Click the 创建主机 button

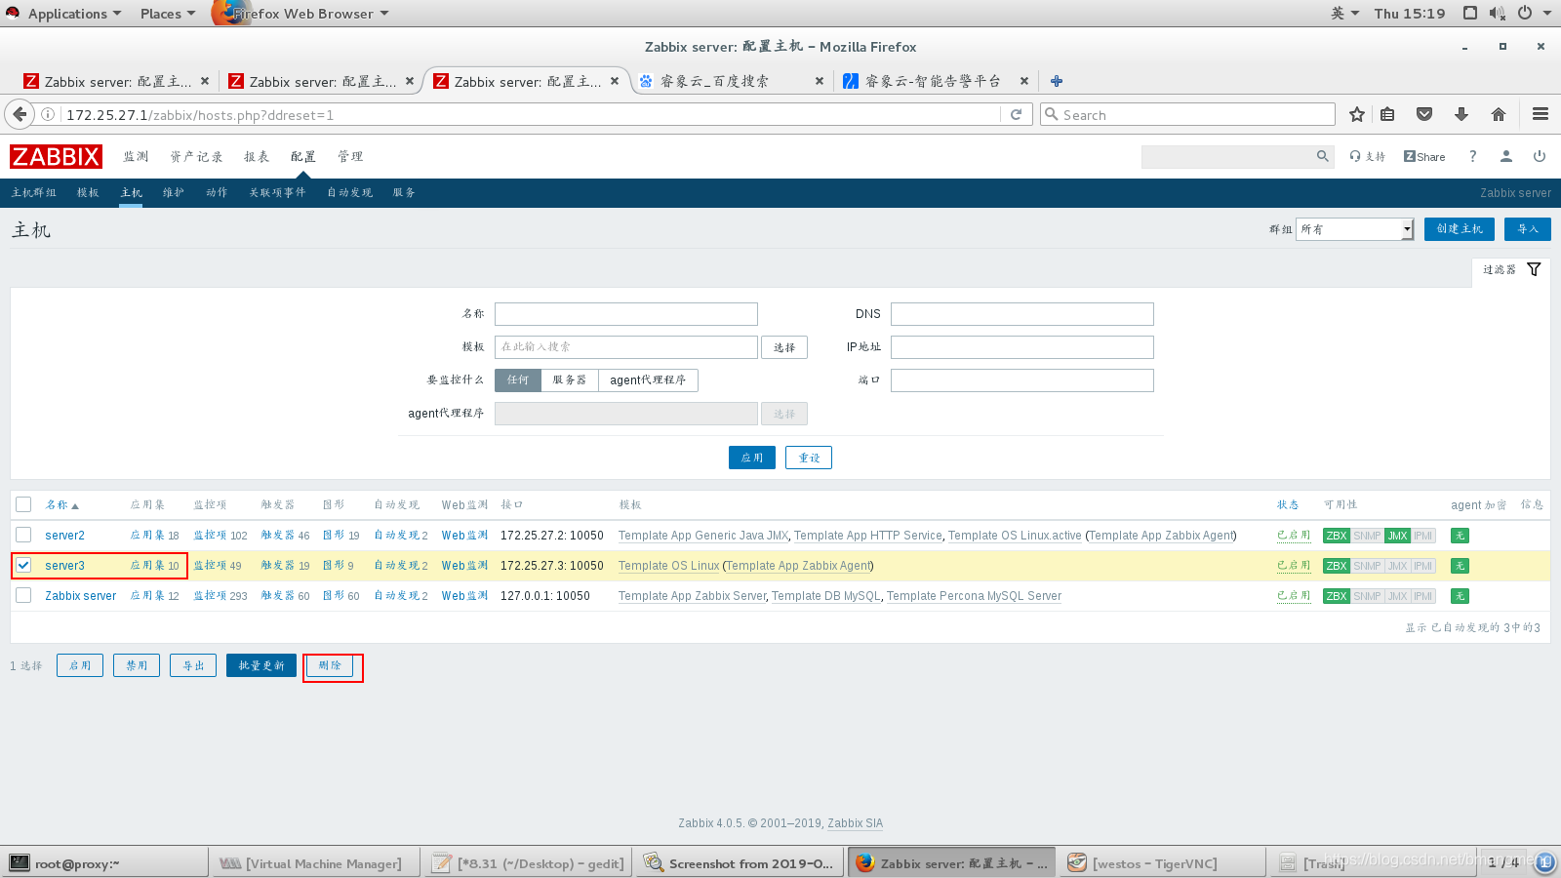1460,229
